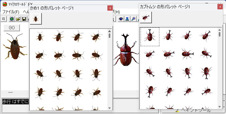Save project with the floppy disk icon
Image resolution: width=226 pixels, height=114 pixels.
[x=24, y=19]
